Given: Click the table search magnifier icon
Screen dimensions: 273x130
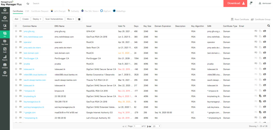Looking at the screenshot, I should point(268,26).
